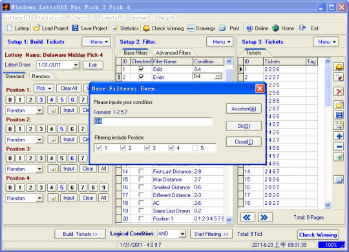Select number 5 for Position 4

(x=62, y=187)
